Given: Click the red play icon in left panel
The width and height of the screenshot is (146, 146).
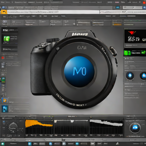Looking at the screenshot, I should coord(3,58).
